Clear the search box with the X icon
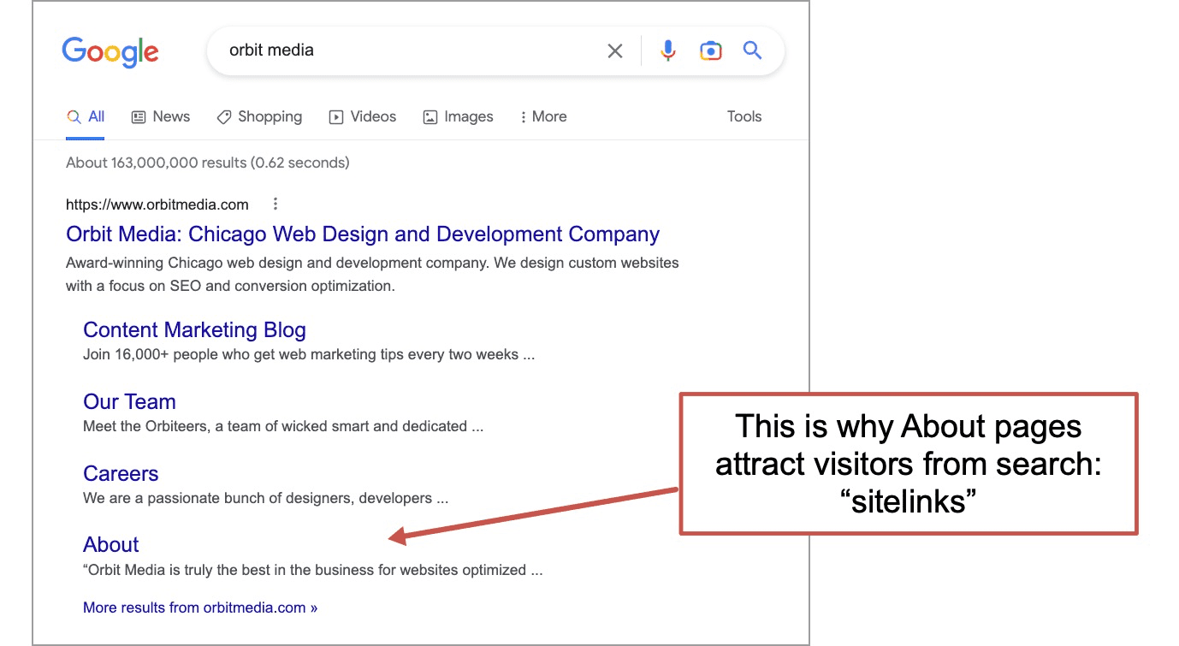This screenshot has height=646, width=1179. 615,51
